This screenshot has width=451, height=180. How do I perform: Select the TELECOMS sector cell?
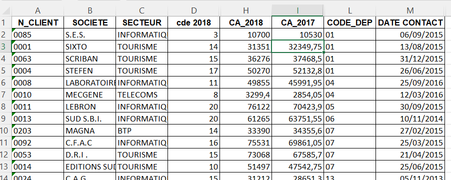(142, 94)
